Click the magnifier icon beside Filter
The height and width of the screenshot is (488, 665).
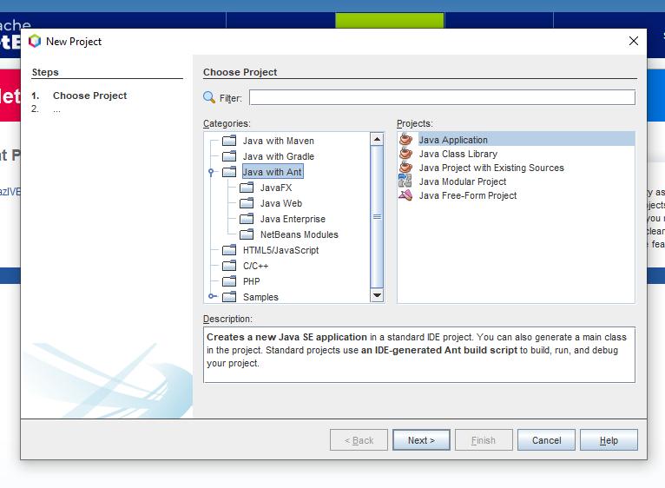tap(209, 97)
